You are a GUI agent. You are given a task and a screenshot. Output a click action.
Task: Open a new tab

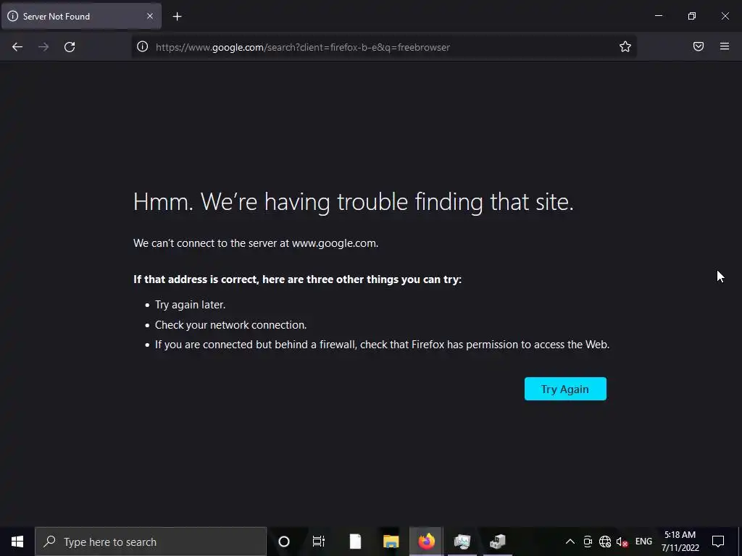coord(177,17)
